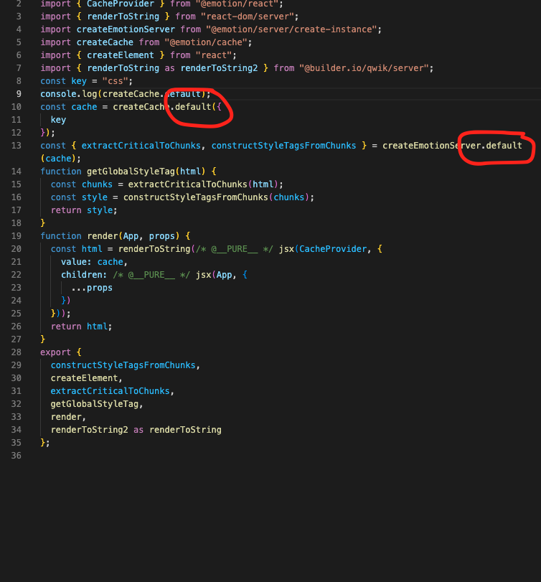Click the chunks variable declaration on line 15

pos(97,184)
